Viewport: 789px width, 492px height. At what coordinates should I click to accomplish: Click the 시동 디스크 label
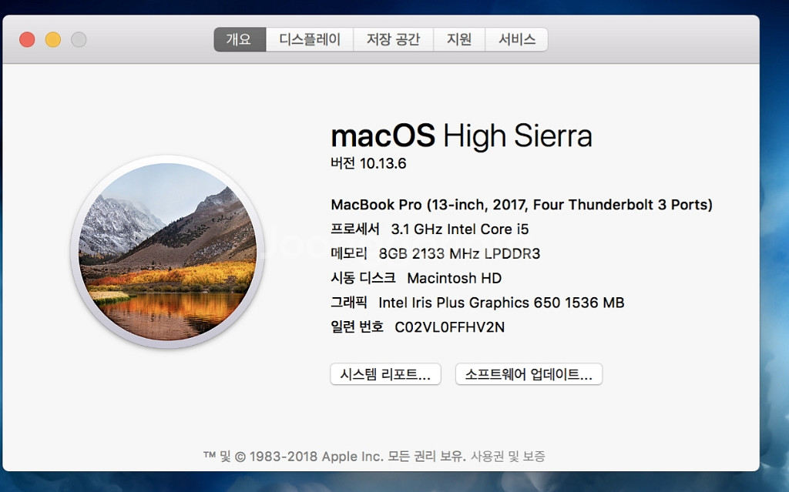click(363, 278)
